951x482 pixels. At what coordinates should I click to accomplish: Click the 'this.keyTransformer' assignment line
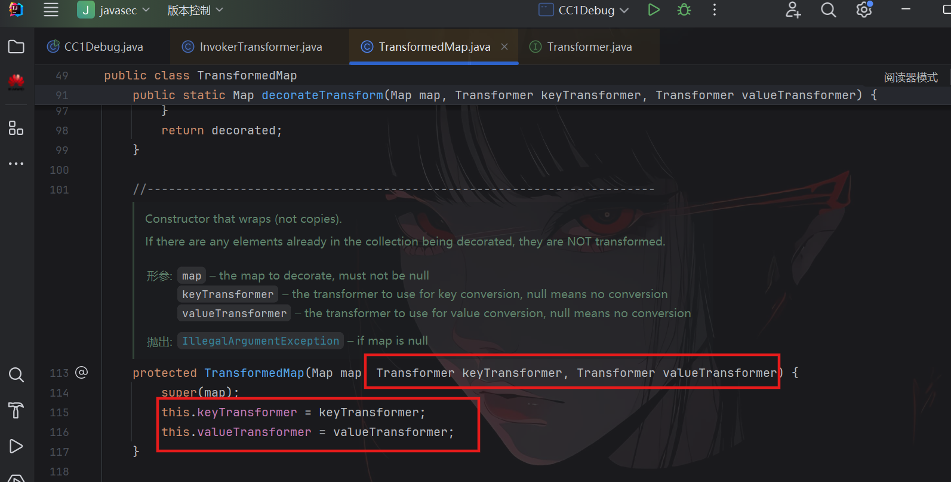coord(293,412)
